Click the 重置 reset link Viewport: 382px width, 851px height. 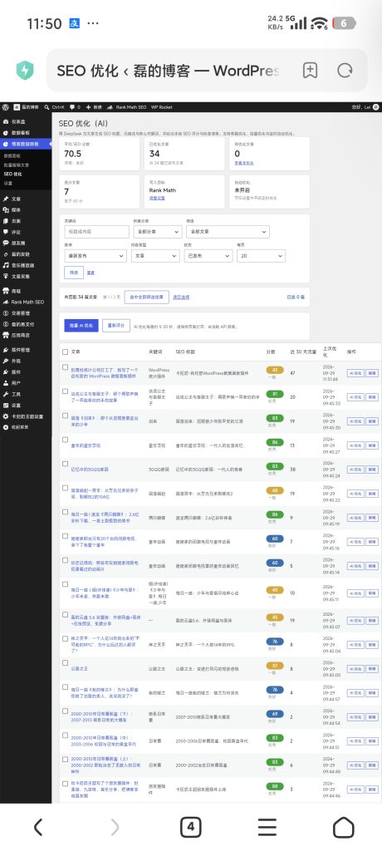click(x=91, y=273)
